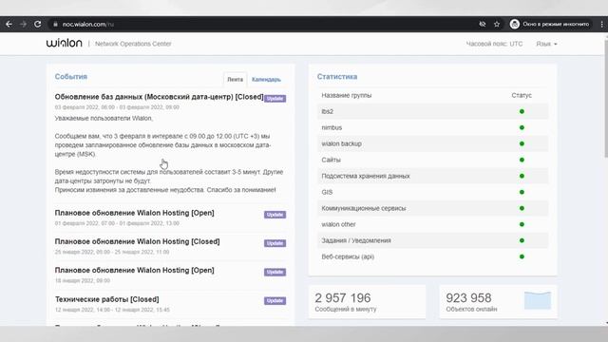Click the browser forward arrow
This screenshot has height=342, width=608.
(23, 24)
